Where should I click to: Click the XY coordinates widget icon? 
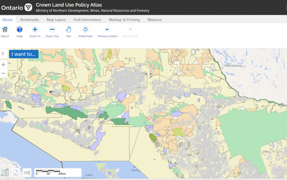tap(5, 172)
